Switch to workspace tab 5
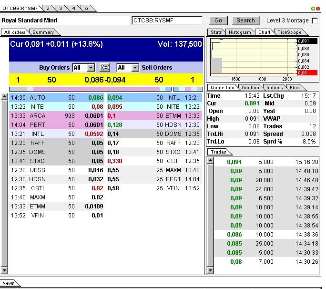This screenshot has height=289, width=326. [87, 8]
